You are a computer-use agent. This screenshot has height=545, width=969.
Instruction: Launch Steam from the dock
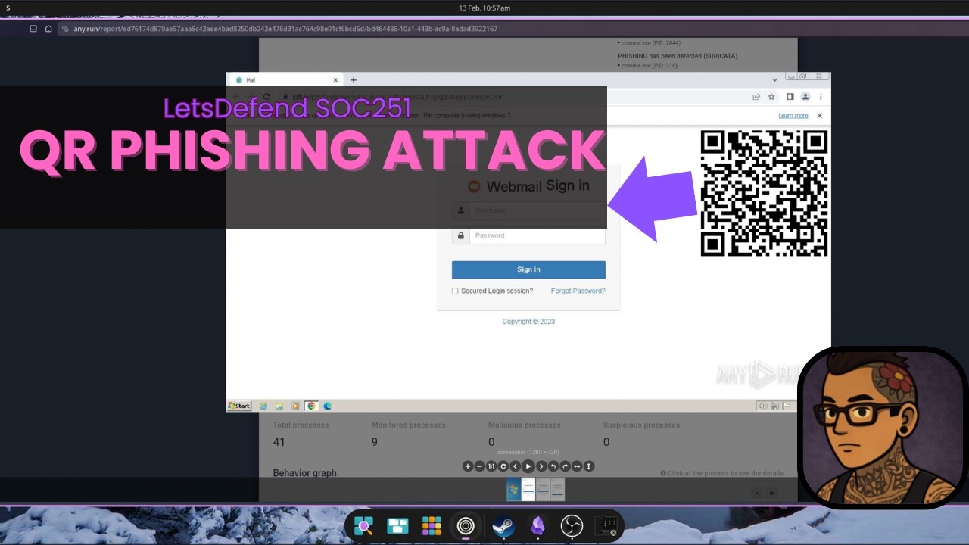pos(503,526)
